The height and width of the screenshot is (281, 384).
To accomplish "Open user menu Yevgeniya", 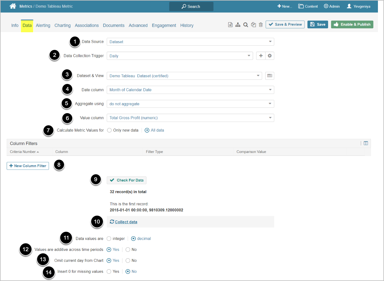I will pos(358,6).
